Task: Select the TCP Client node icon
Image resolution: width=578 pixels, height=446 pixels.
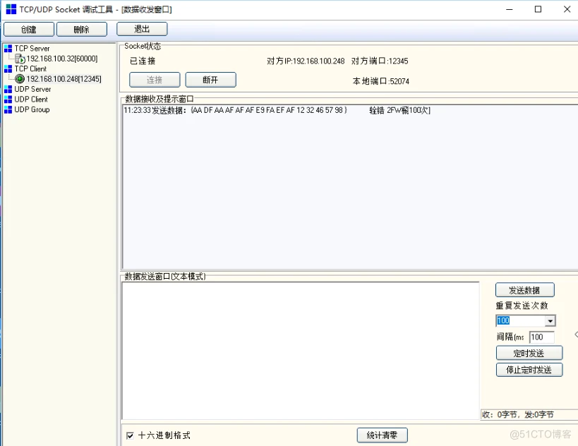Action: [x=8, y=68]
